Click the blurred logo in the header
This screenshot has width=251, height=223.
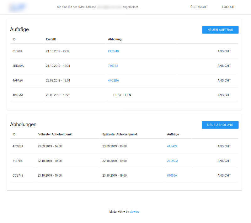pyautogui.click(x=18, y=7)
